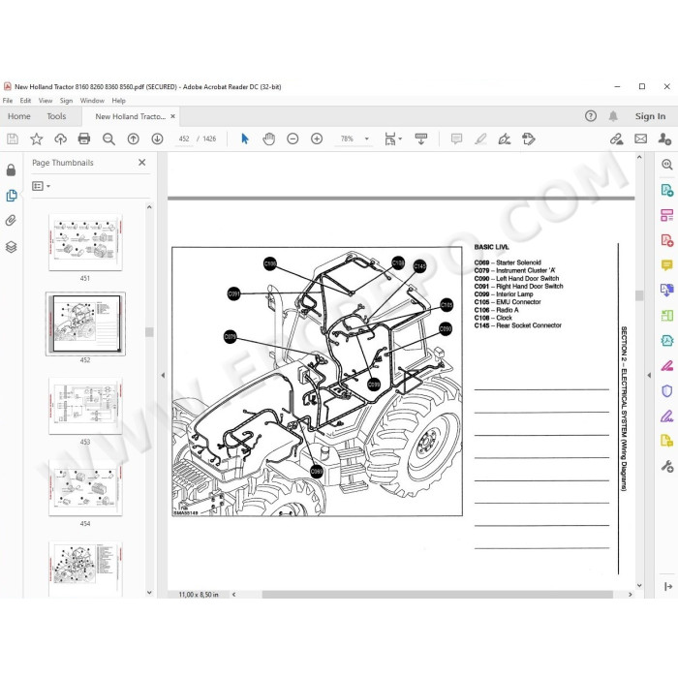Screen dimensions: 678x678
Task: Open More Tools wrench icon
Action: [666, 466]
